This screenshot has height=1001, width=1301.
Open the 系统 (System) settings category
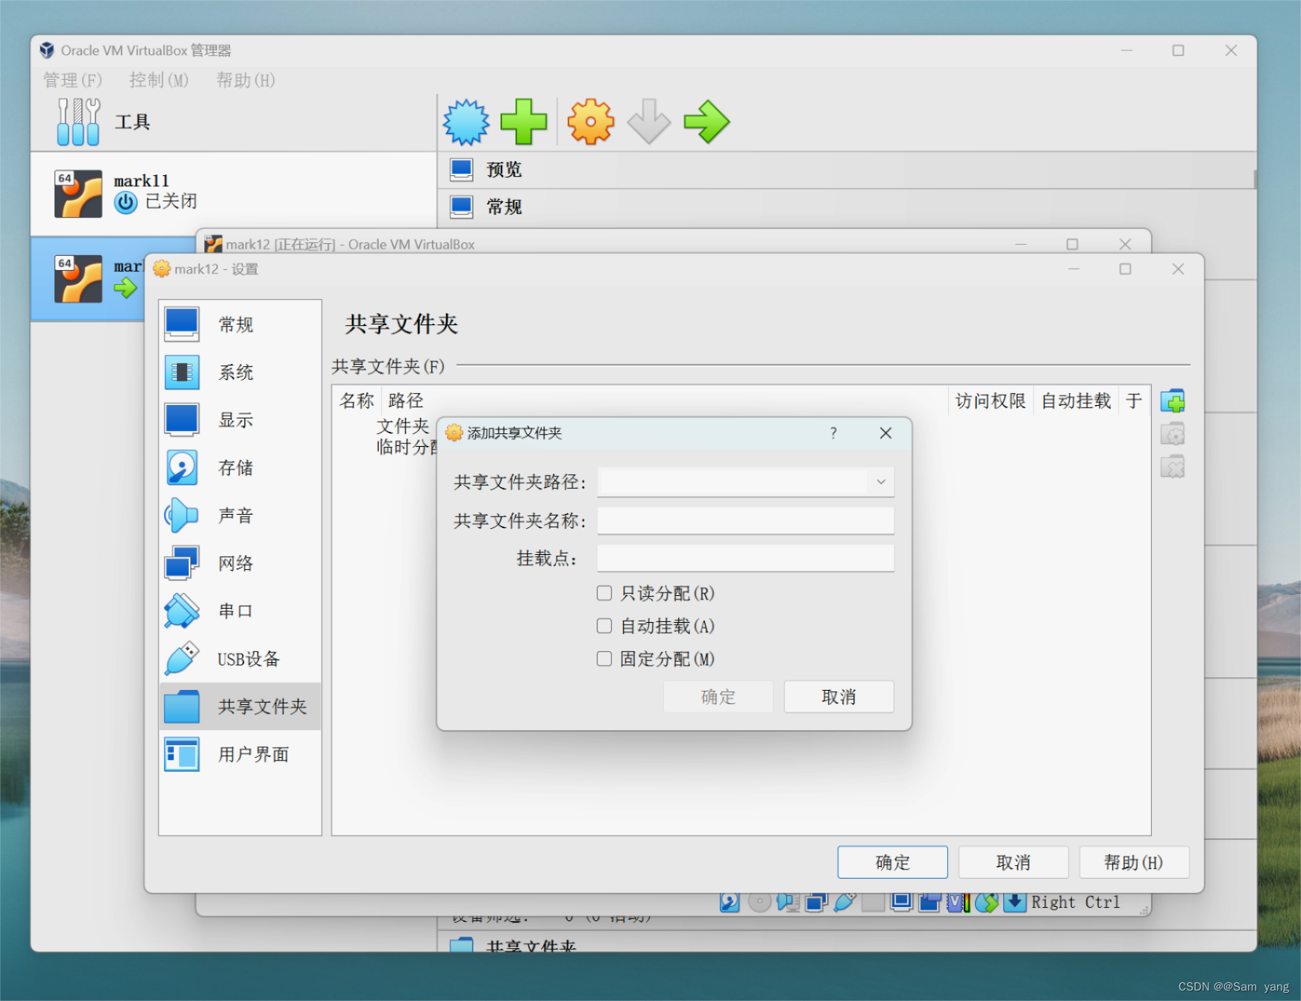(x=239, y=372)
